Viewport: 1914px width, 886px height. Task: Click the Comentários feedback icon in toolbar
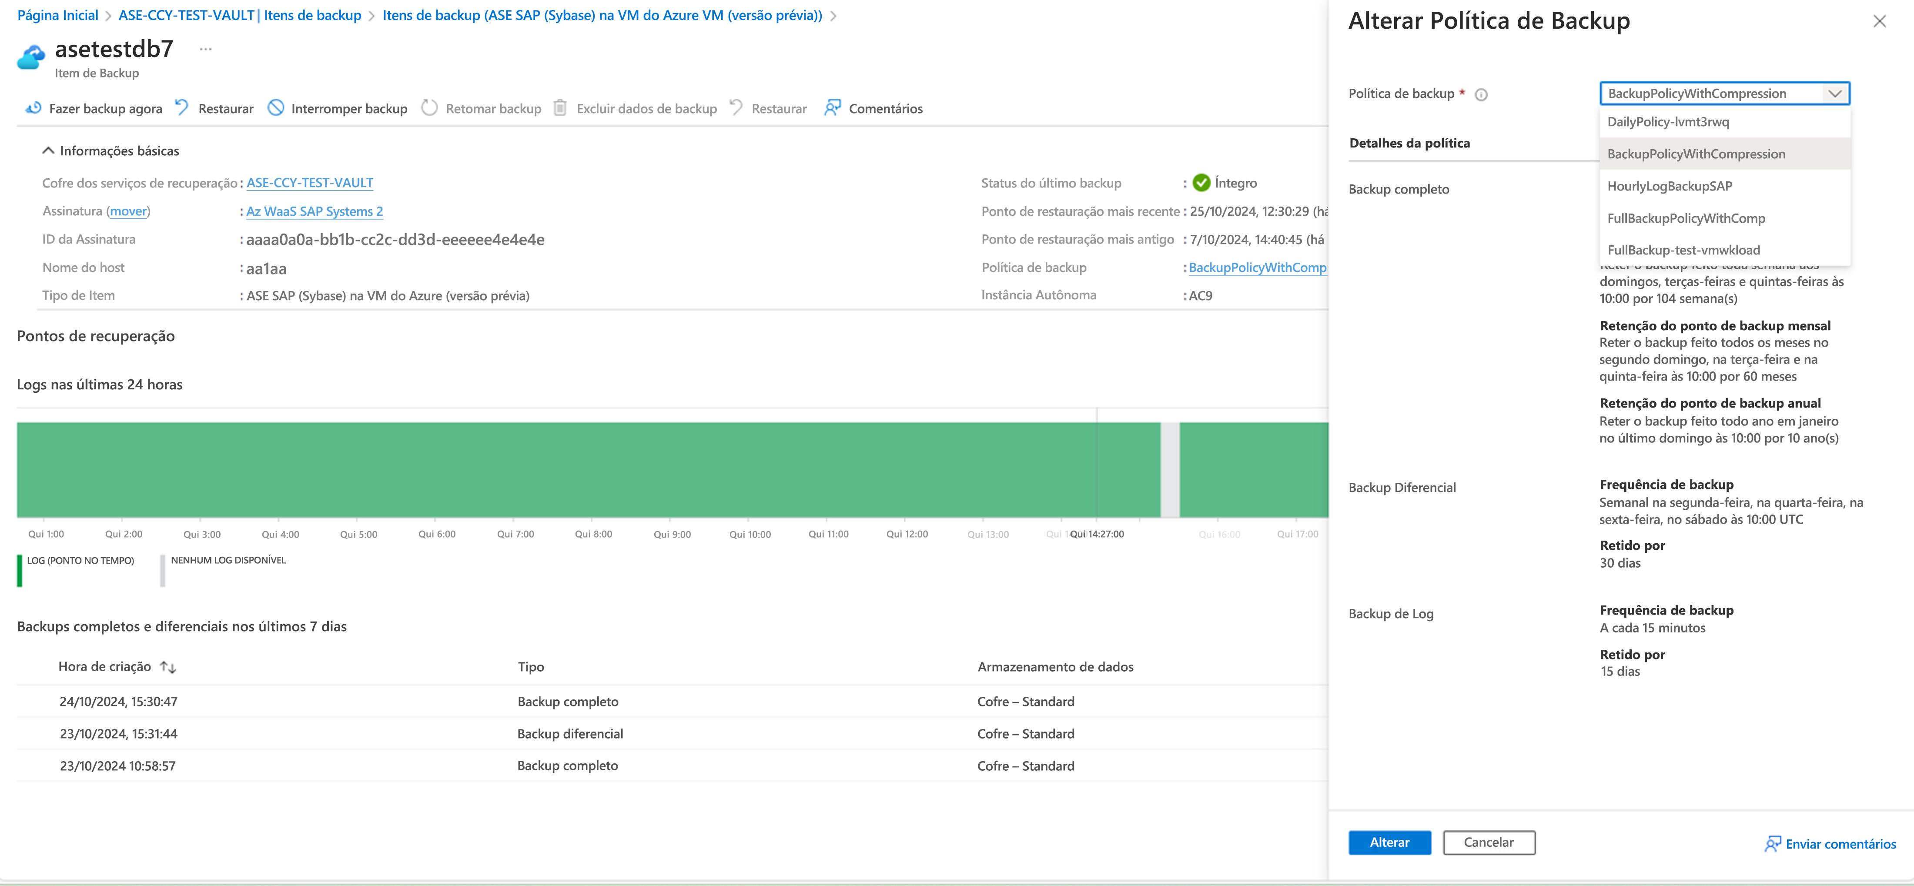tap(832, 108)
